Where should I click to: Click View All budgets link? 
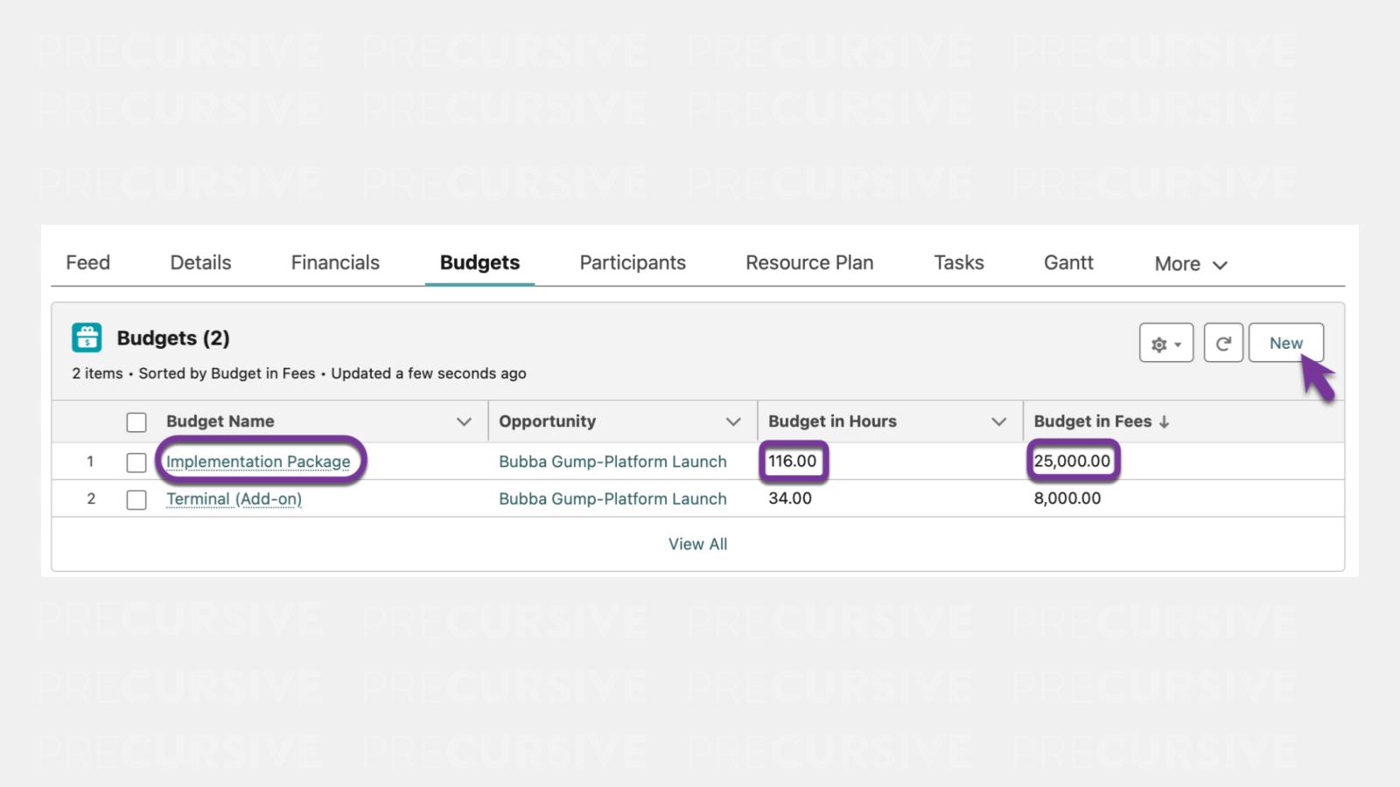tap(697, 544)
